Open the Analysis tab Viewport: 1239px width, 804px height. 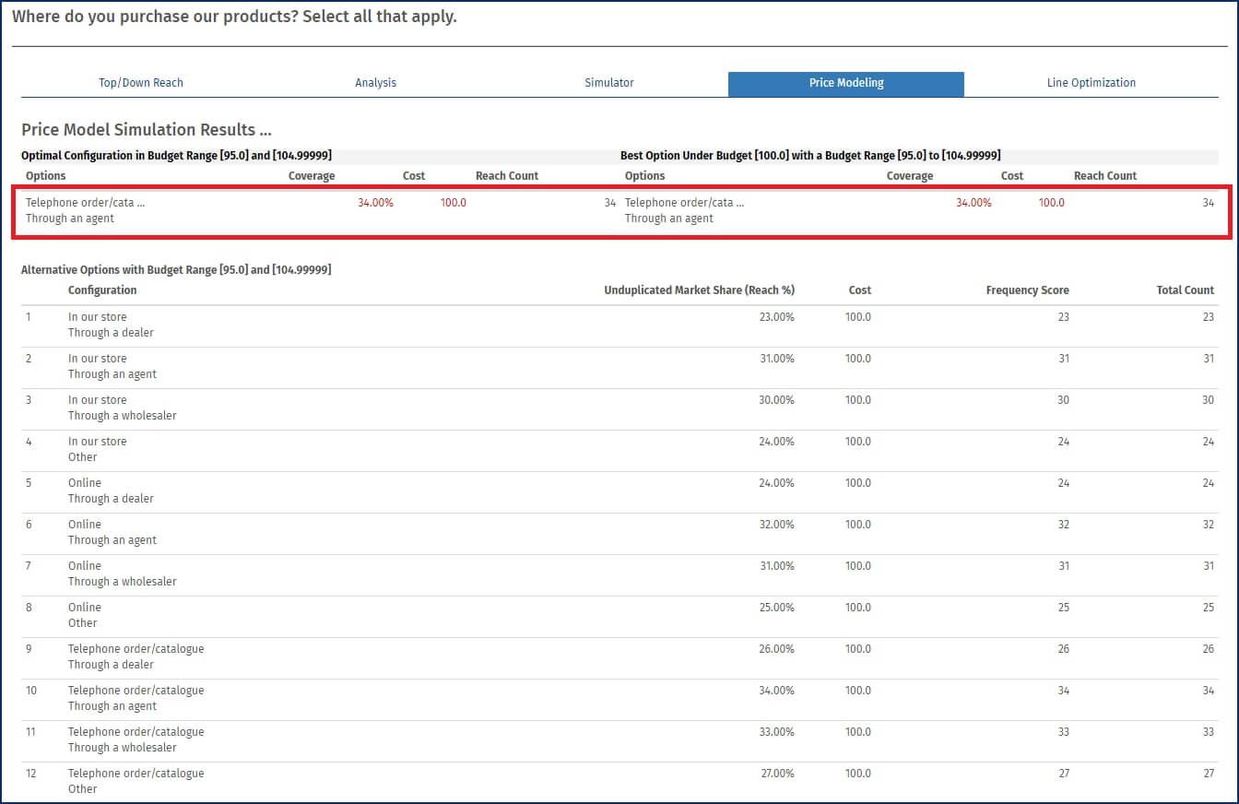click(x=375, y=83)
